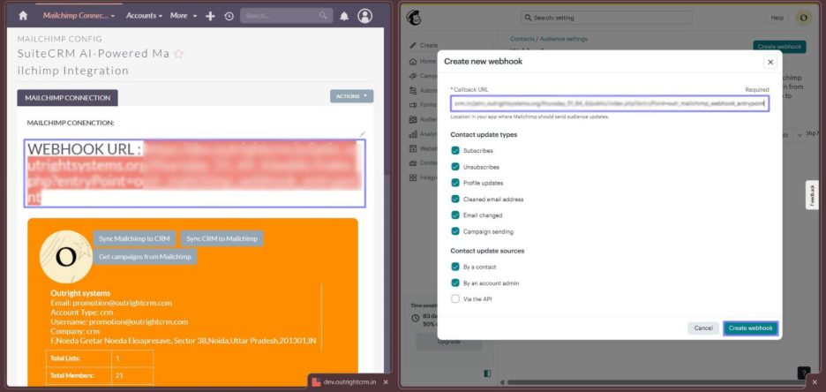Open Forms icon in Mailchimp sidebar
Viewport: 826px width, 392px height.
[414, 105]
